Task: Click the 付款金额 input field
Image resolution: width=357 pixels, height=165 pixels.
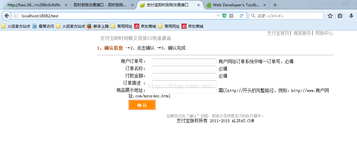Action: tap(184, 76)
